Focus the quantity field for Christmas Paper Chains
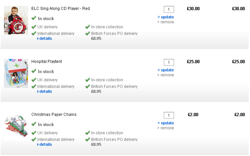This screenshot has width=250, height=156. click(x=169, y=116)
